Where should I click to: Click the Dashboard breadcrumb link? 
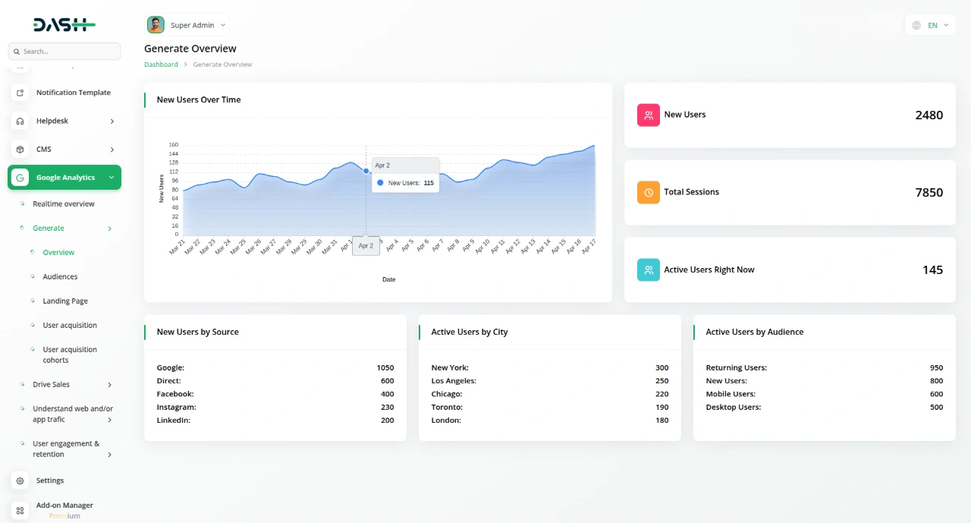[161, 64]
